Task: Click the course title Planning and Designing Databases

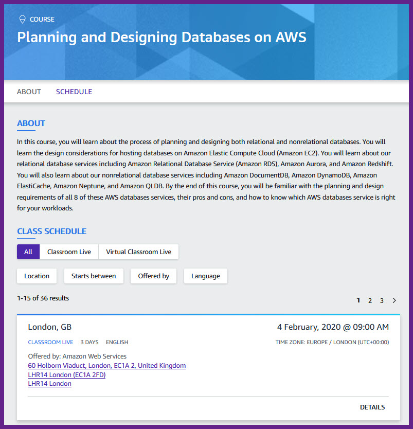Action: [161, 38]
